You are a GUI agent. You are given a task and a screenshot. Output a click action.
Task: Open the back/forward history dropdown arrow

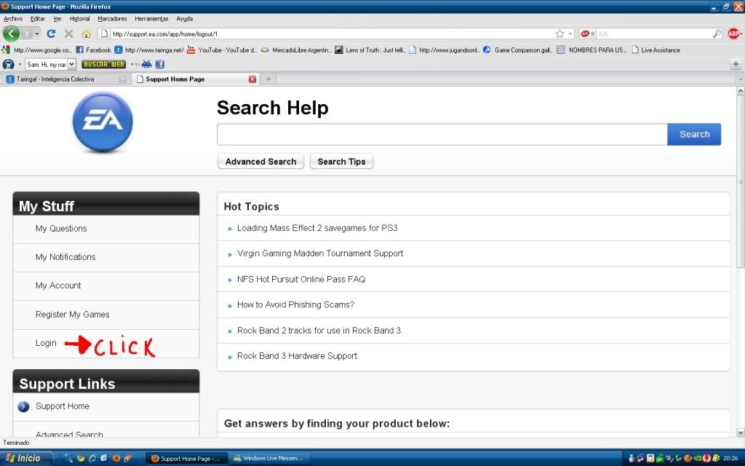click(x=37, y=33)
